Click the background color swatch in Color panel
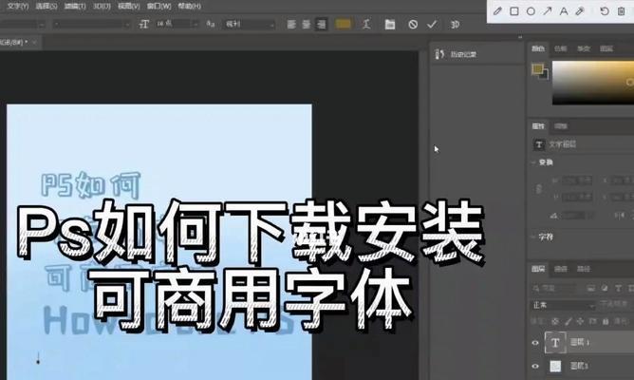The width and height of the screenshot is (634, 380). (545, 75)
